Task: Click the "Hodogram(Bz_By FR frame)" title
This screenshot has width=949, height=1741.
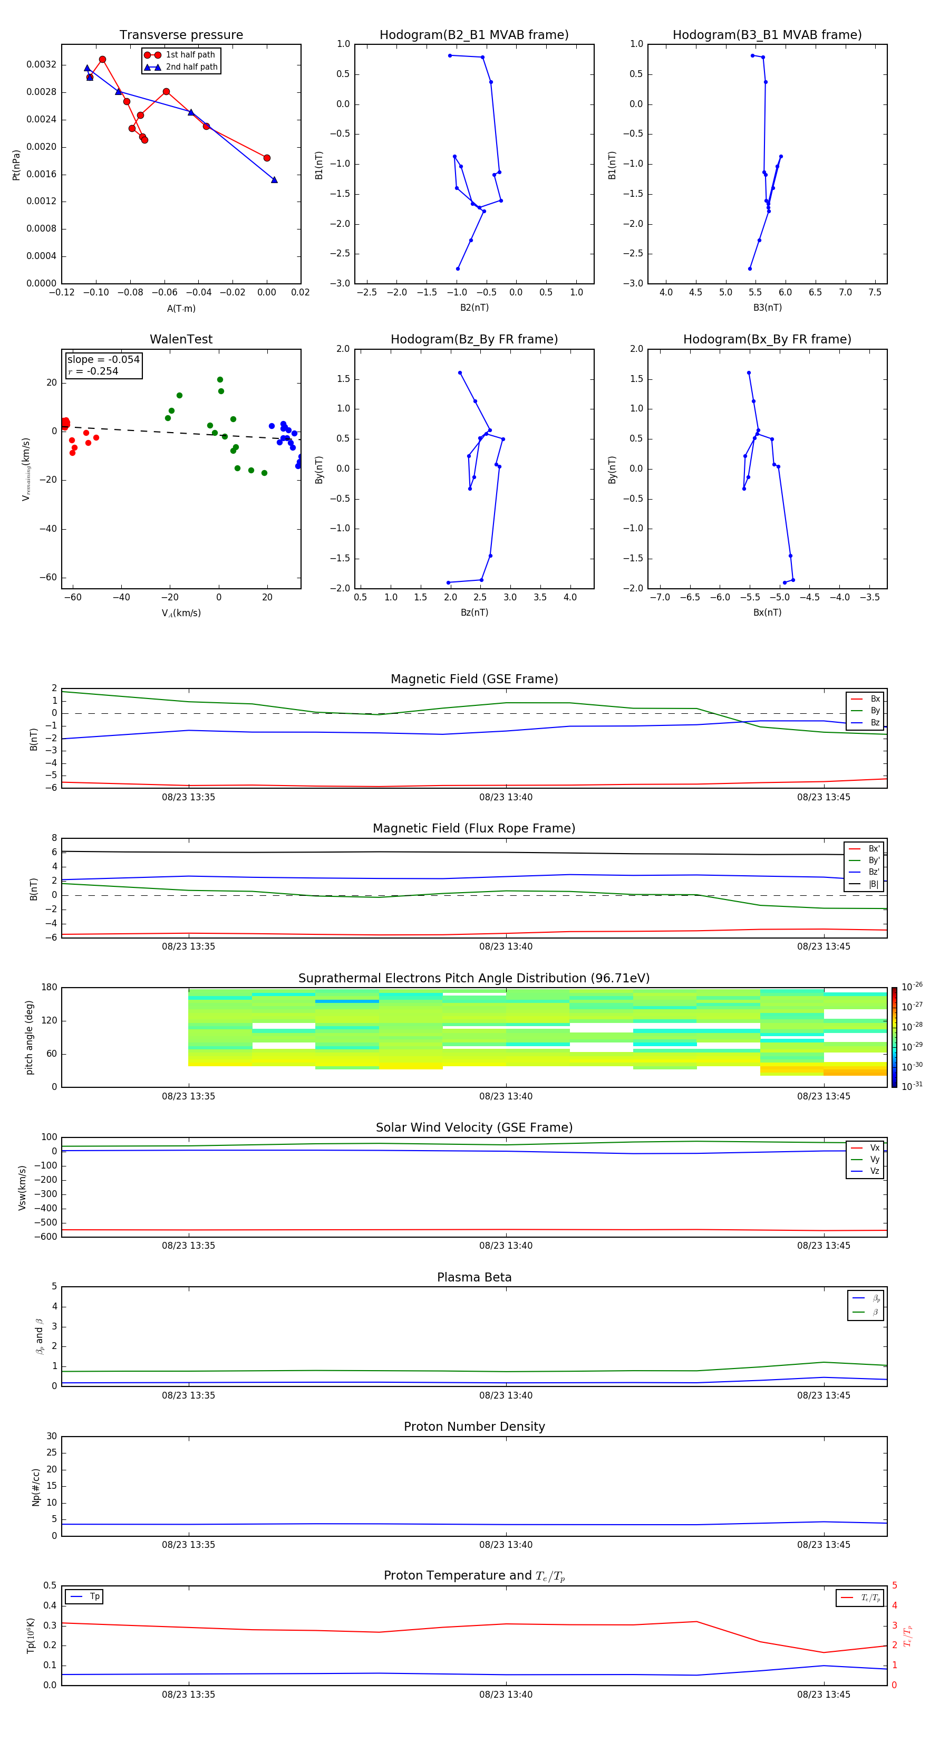Action: pyautogui.click(x=474, y=339)
